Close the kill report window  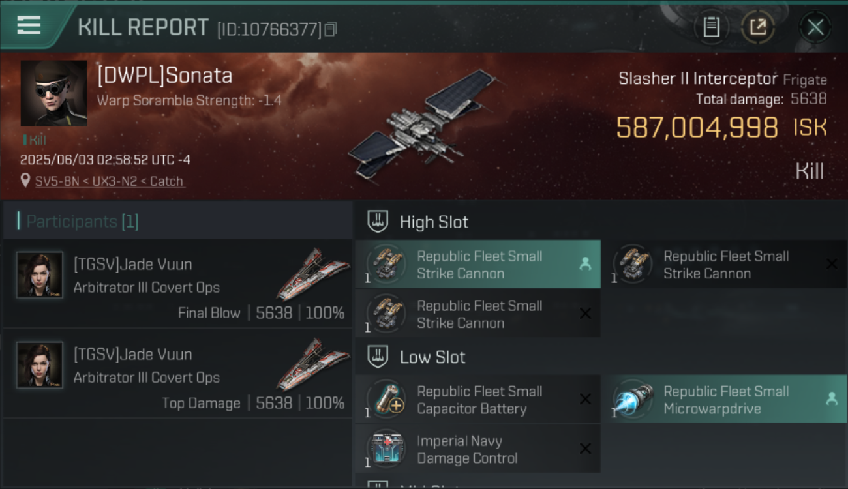click(815, 27)
